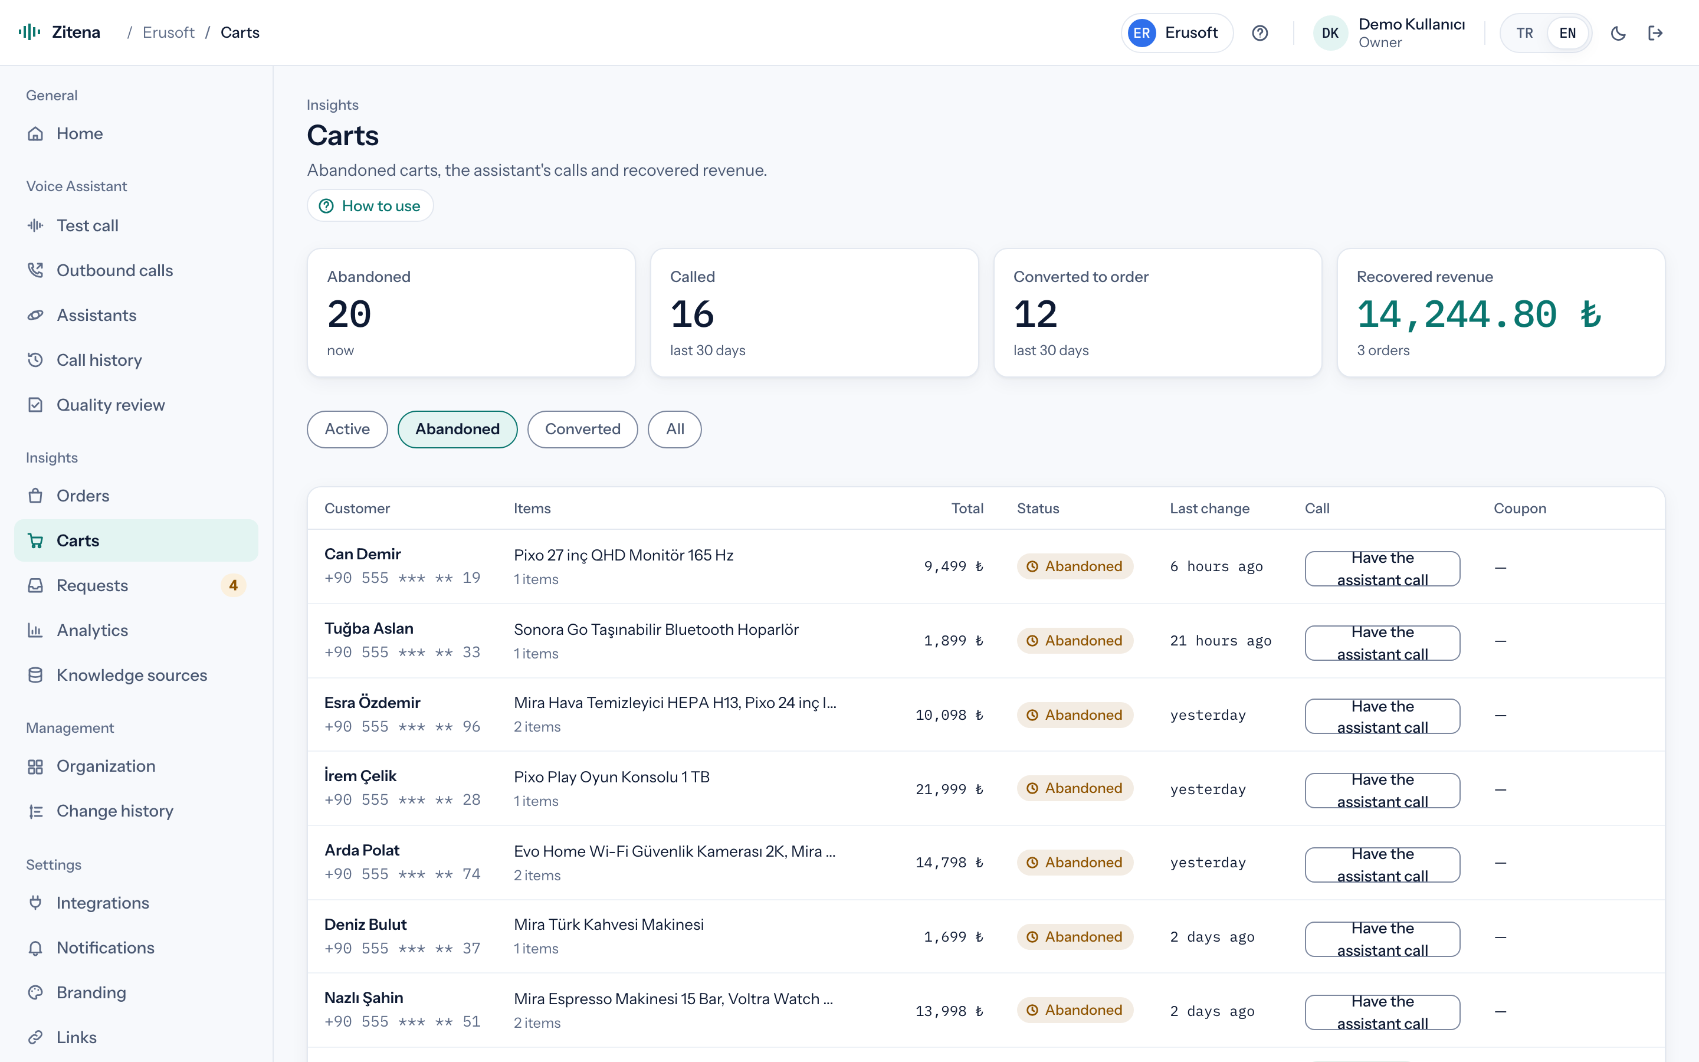Open Change history
Screen dimensions: 1699x1062
click(136, 811)
